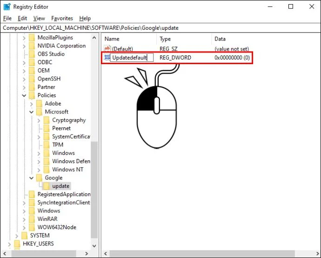Expand the HKEY_USERS hive

[9, 244]
